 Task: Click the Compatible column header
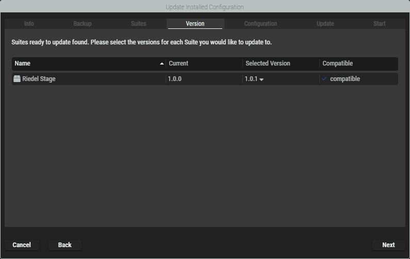337,63
